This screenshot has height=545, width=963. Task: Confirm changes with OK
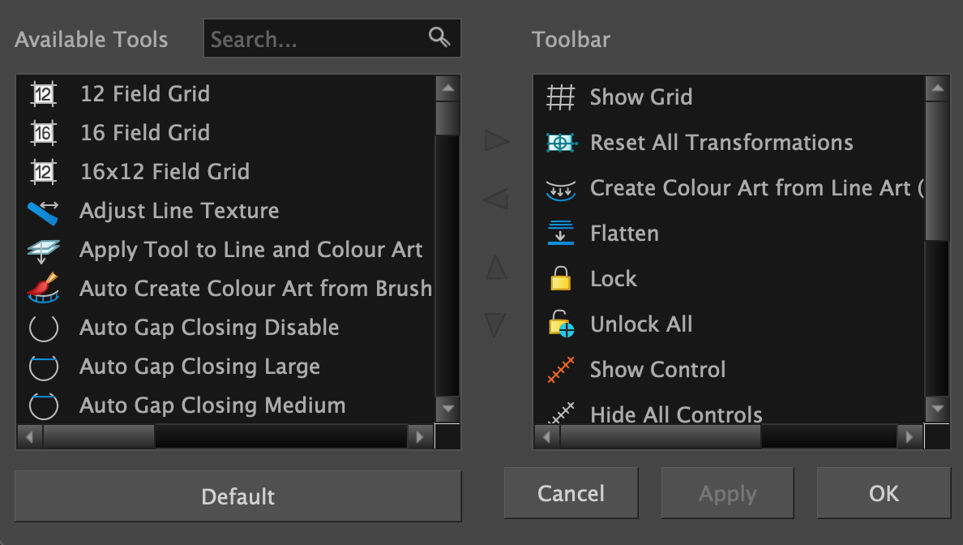pyautogui.click(x=884, y=493)
